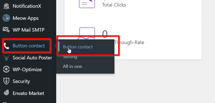
Task: Go to WP Mail SMTP settings
Action: pos(28,30)
